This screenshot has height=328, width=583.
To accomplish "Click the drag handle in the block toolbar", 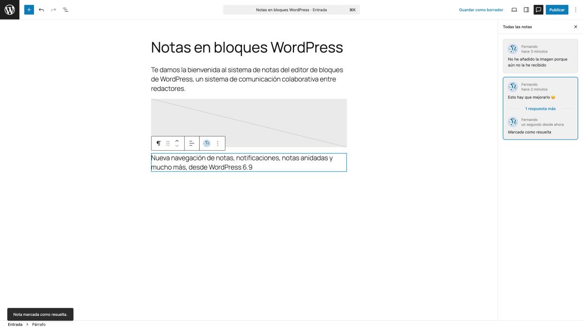I will [168, 143].
